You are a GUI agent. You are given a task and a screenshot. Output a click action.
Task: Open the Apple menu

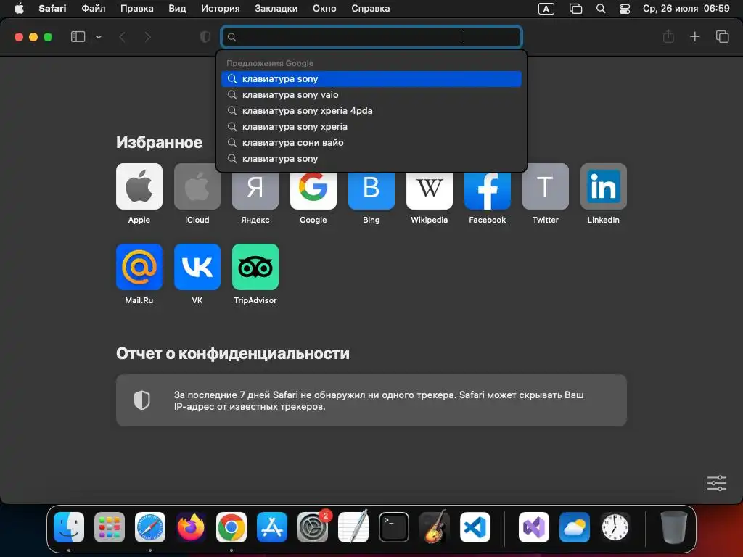[19, 9]
